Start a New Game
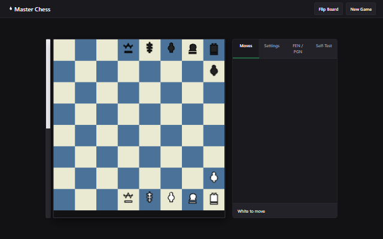 point(361,9)
